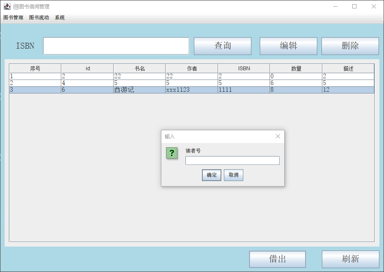Screen dimensions: 384x272
Task: Click the 序号 column header
Action: point(35,69)
